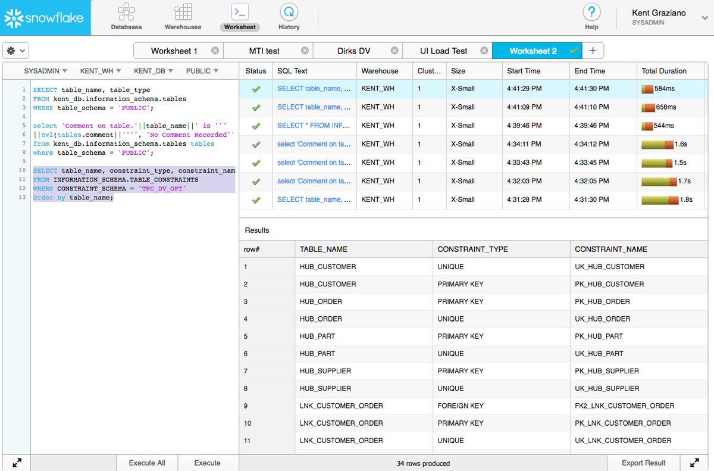Click the '34 rows produced' status text
The height and width of the screenshot is (471, 714).
[x=423, y=463]
